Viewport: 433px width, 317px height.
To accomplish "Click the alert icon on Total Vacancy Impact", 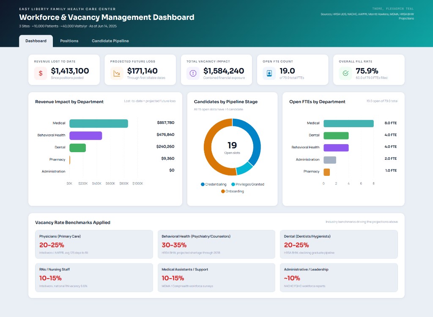I will [x=193, y=73].
